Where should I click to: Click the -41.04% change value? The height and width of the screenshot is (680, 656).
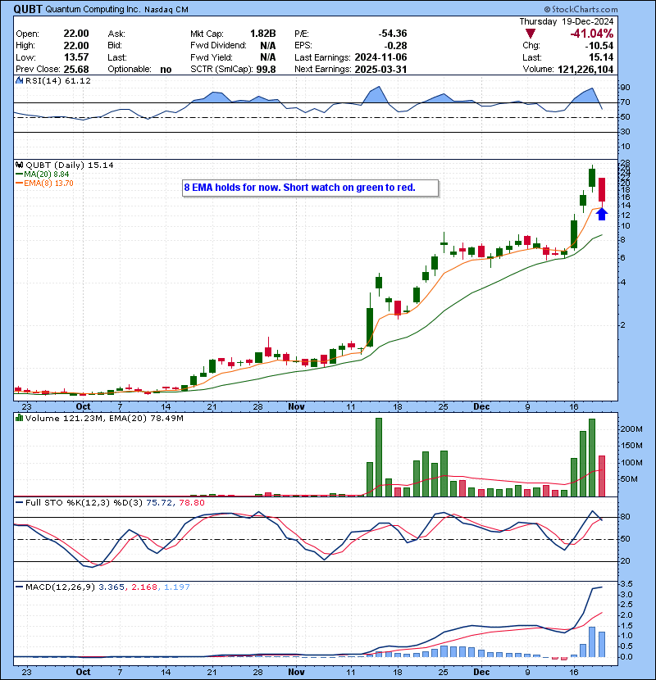[592, 34]
